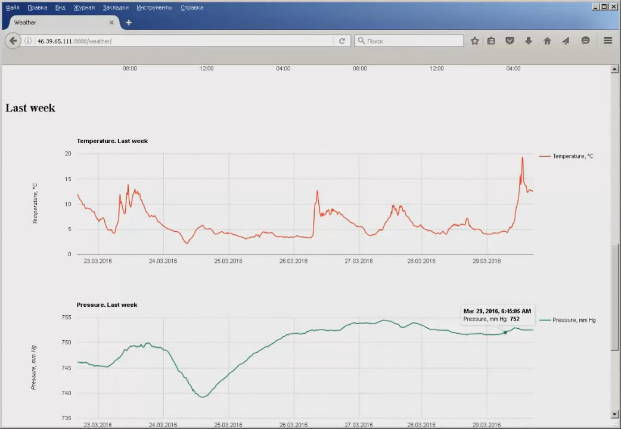This screenshot has height=429, width=621.
Task: Go to the browser home page
Action: click(547, 41)
